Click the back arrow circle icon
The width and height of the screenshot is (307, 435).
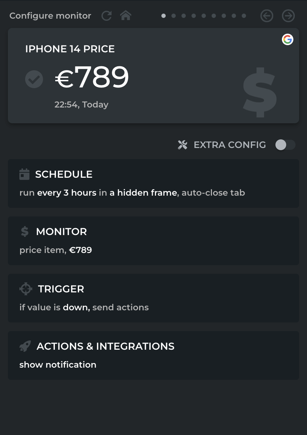[266, 16]
